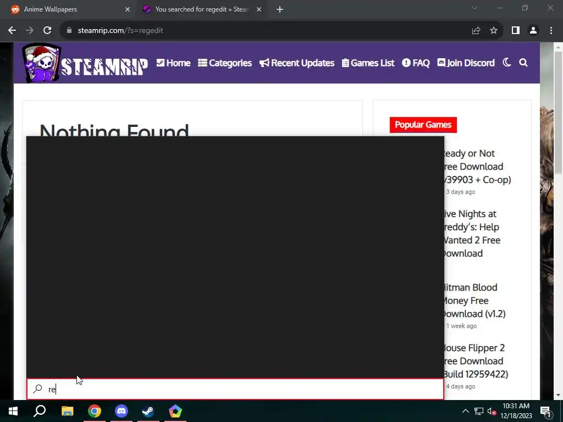Open the Games List page

pyautogui.click(x=368, y=63)
